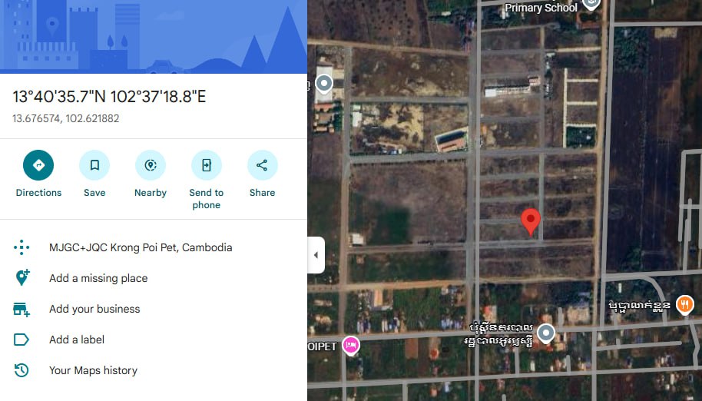Tap the Send to phone icon
702x401 pixels.
pyautogui.click(x=207, y=165)
